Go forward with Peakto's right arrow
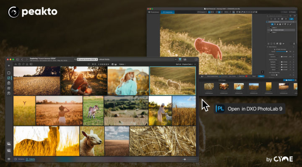Viewport: 302px width, 167px height. pos(27,59)
